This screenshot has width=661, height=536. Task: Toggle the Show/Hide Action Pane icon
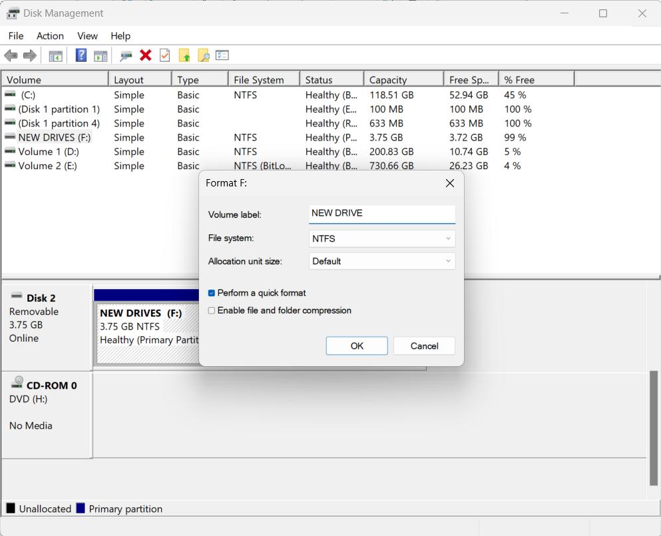pos(101,55)
